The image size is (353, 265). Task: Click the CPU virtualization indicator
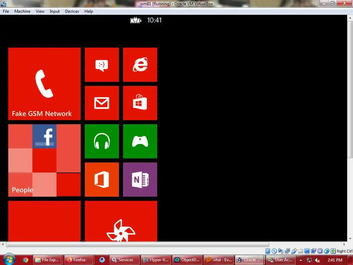tap(320, 251)
